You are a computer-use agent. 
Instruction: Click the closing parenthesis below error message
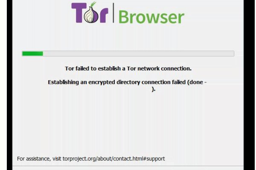[x=153, y=89]
